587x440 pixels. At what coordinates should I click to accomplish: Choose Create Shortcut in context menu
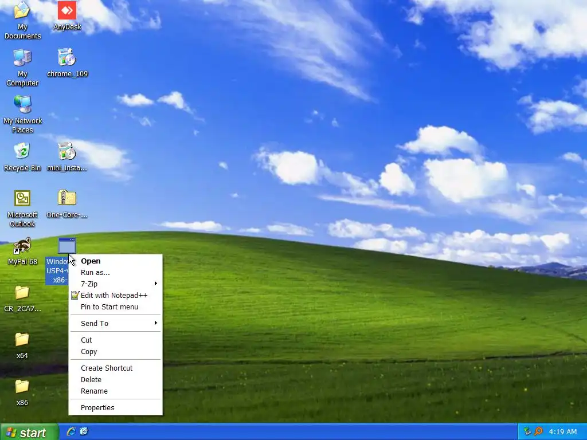[x=115, y=368]
